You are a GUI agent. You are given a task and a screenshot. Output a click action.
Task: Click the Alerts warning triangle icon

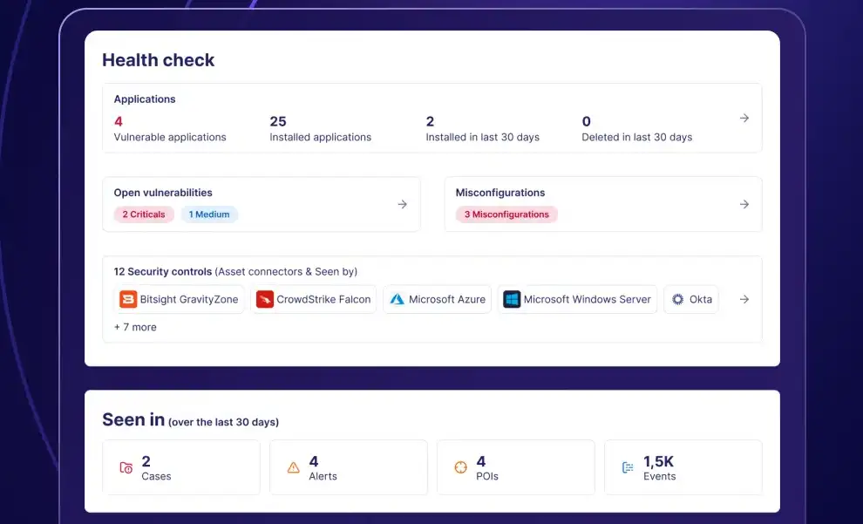pyautogui.click(x=294, y=468)
